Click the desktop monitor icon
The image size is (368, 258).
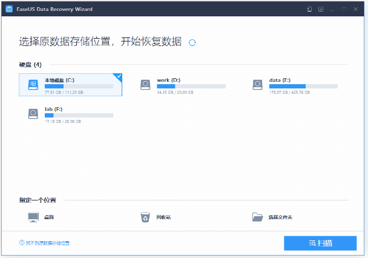coord(33,217)
